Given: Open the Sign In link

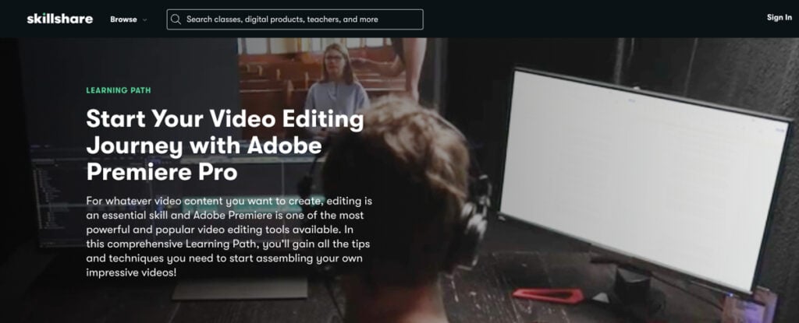Looking at the screenshot, I should click(x=779, y=17).
